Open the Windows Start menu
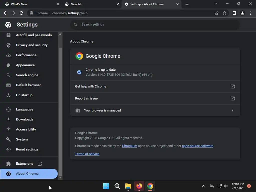The height and width of the screenshot is (192, 256). pyautogui.click(x=106, y=186)
